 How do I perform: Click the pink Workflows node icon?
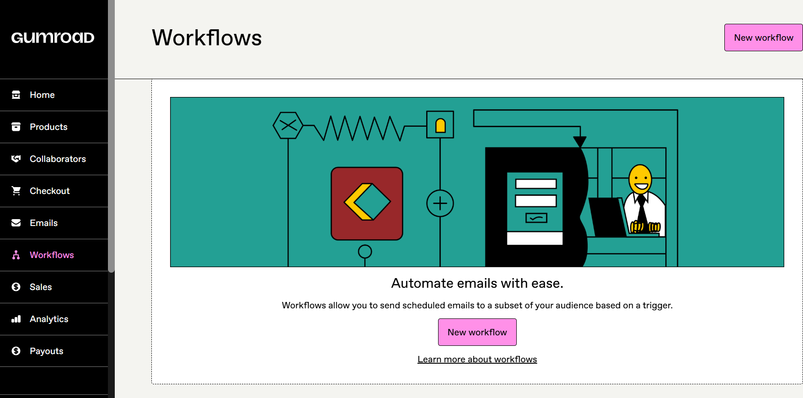(x=16, y=255)
